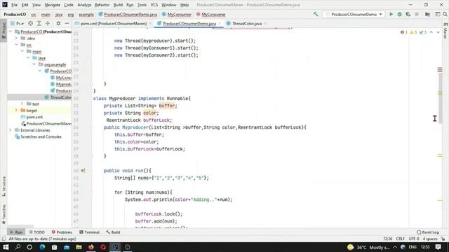This screenshot has height=252, width=449.
Task: Open the Run tool window tab
Action: pyautogui.click(x=16, y=232)
